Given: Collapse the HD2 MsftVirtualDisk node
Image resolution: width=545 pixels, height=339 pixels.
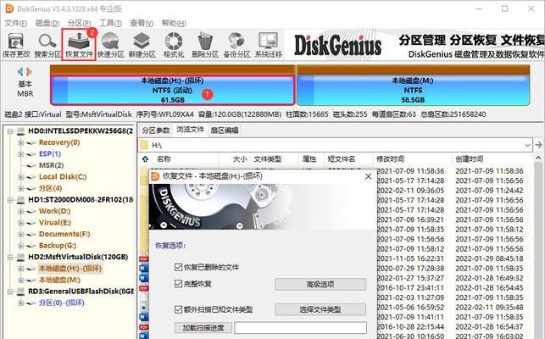Looking at the screenshot, I should click(10, 258).
